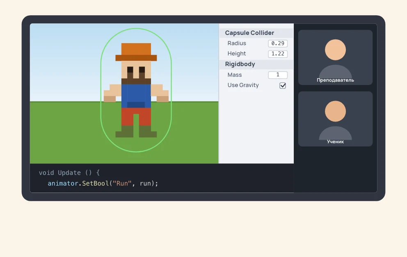Click the Преподаватель avatar icon

[x=335, y=58]
